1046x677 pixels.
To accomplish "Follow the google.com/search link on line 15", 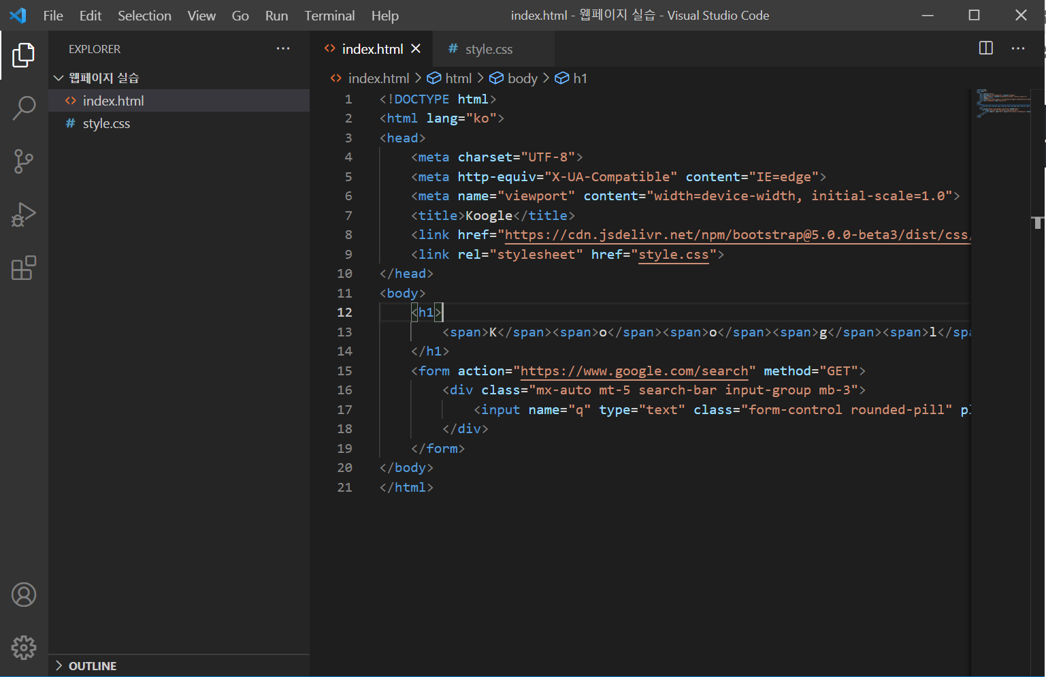I will [x=634, y=371].
